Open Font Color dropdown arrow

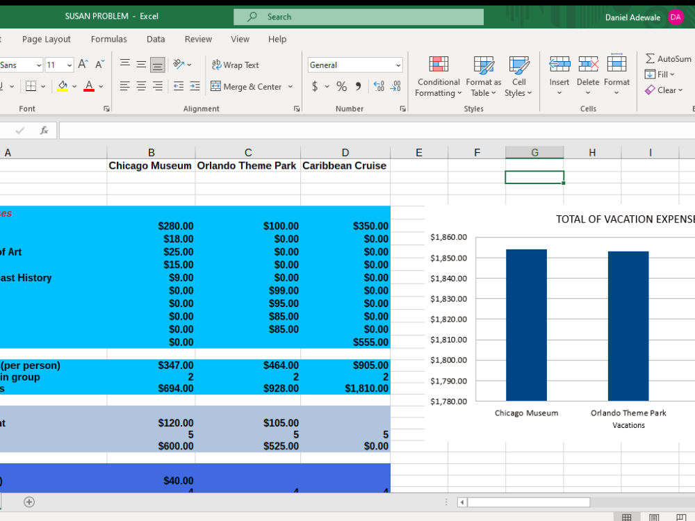(x=101, y=86)
